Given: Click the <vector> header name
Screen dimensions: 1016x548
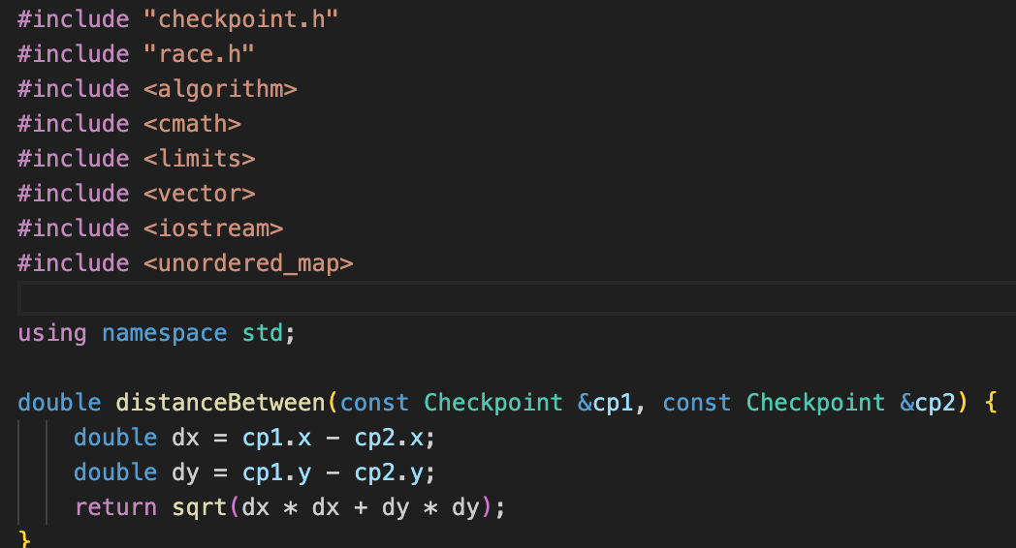Looking at the screenshot, I should click(200, 194).
